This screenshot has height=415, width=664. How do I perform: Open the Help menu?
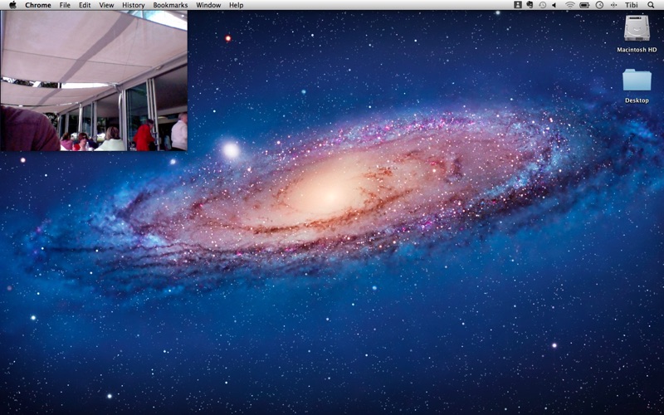pos(237,5)
